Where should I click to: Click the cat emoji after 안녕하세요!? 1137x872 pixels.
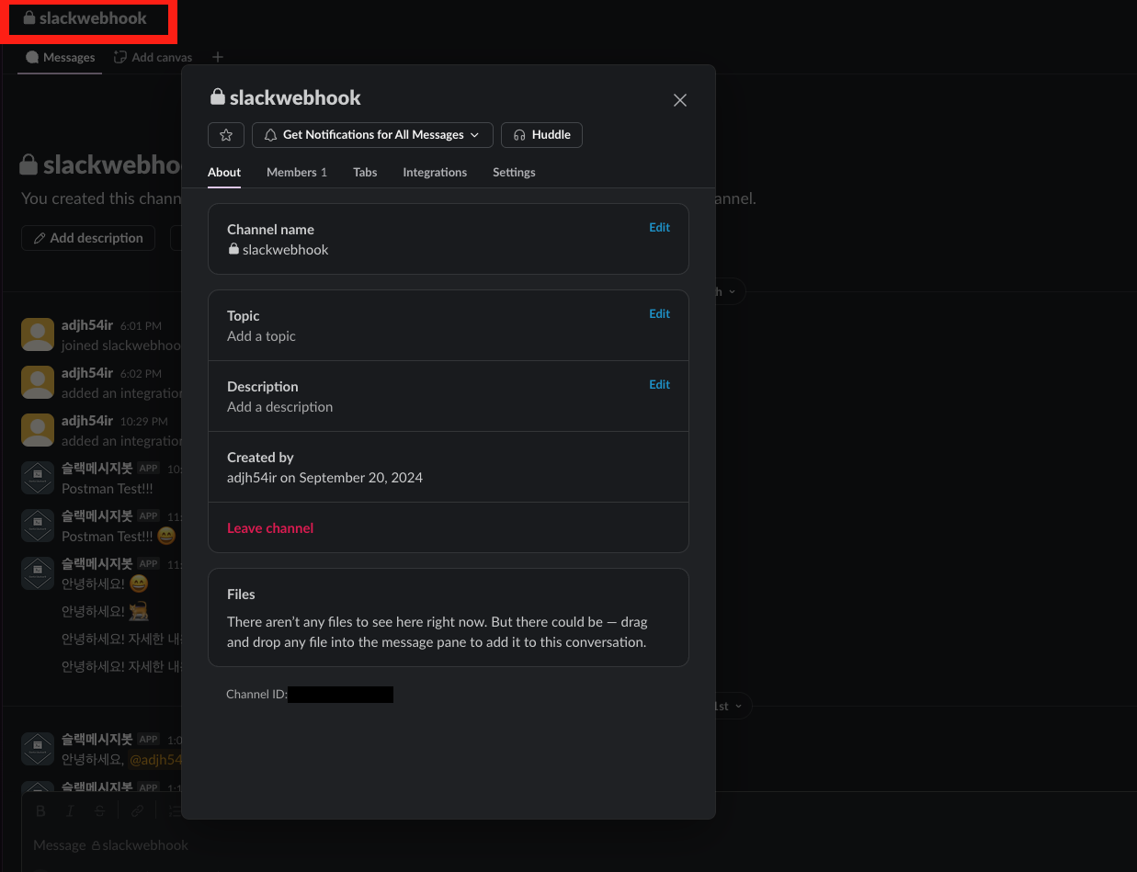139,611
